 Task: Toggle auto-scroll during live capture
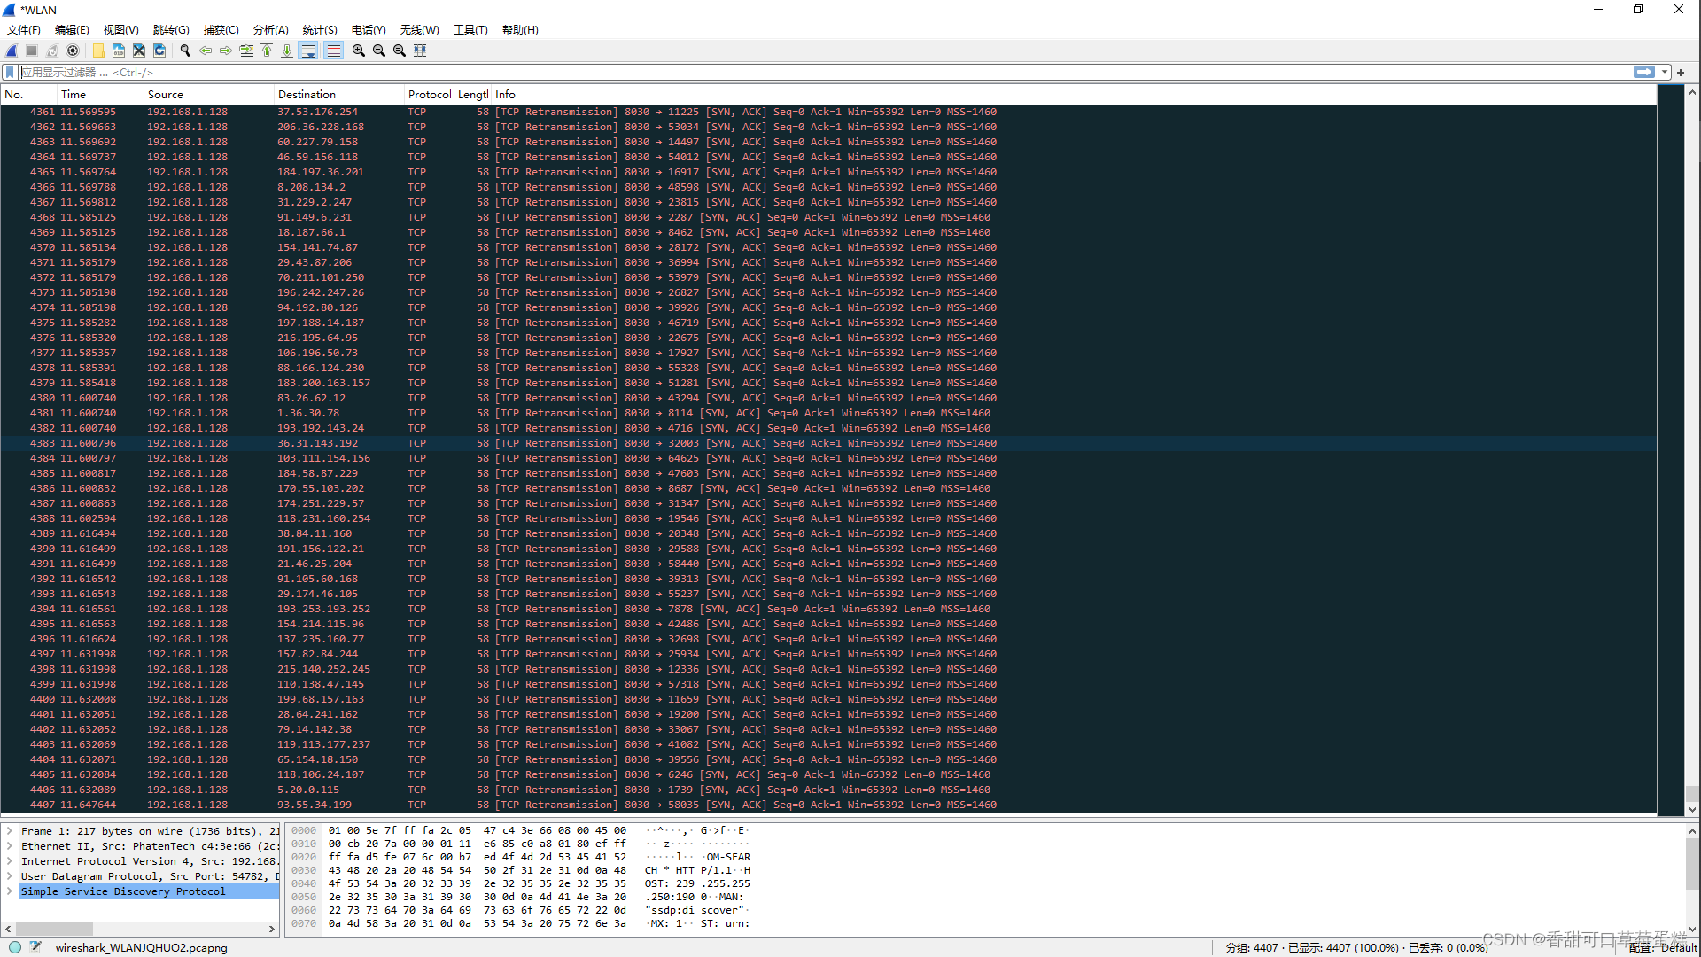click(x=308, y=51)
